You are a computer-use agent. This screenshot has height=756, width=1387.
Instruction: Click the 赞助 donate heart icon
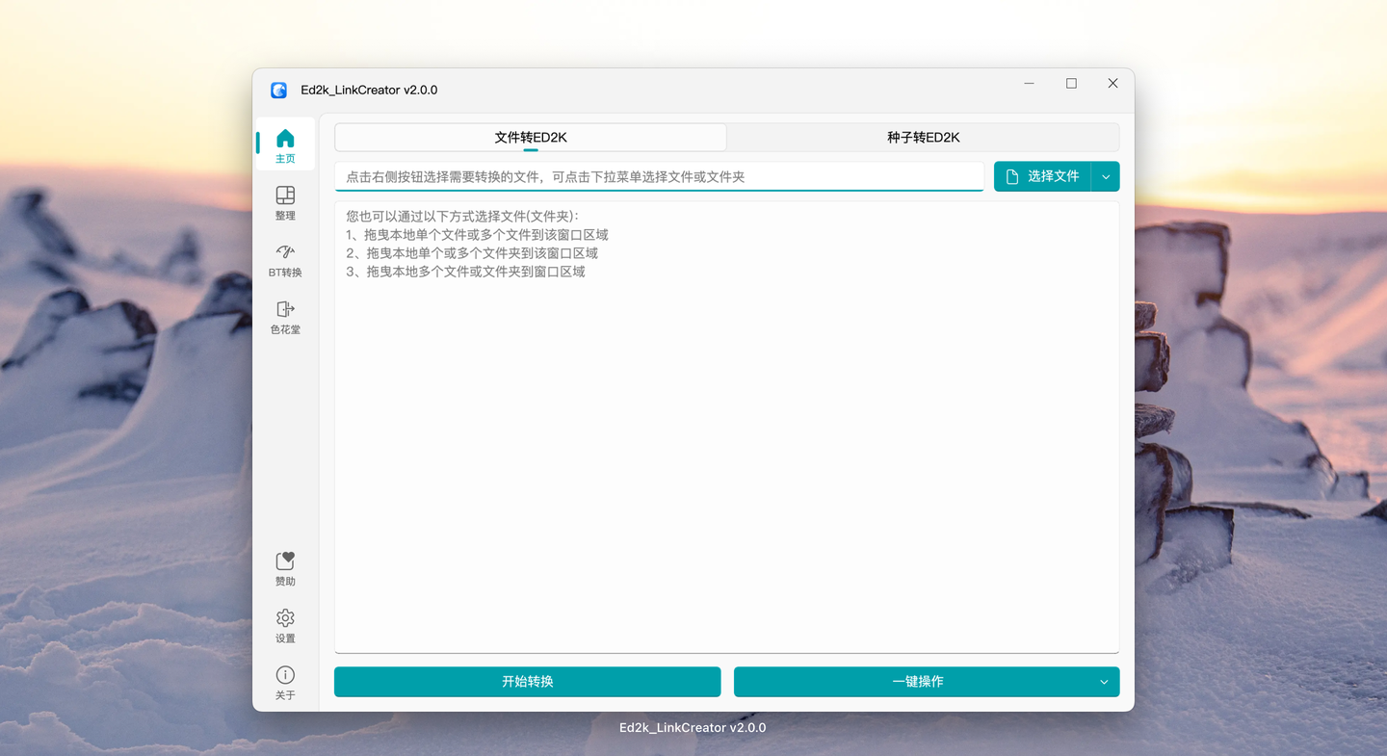click(285, 560)
